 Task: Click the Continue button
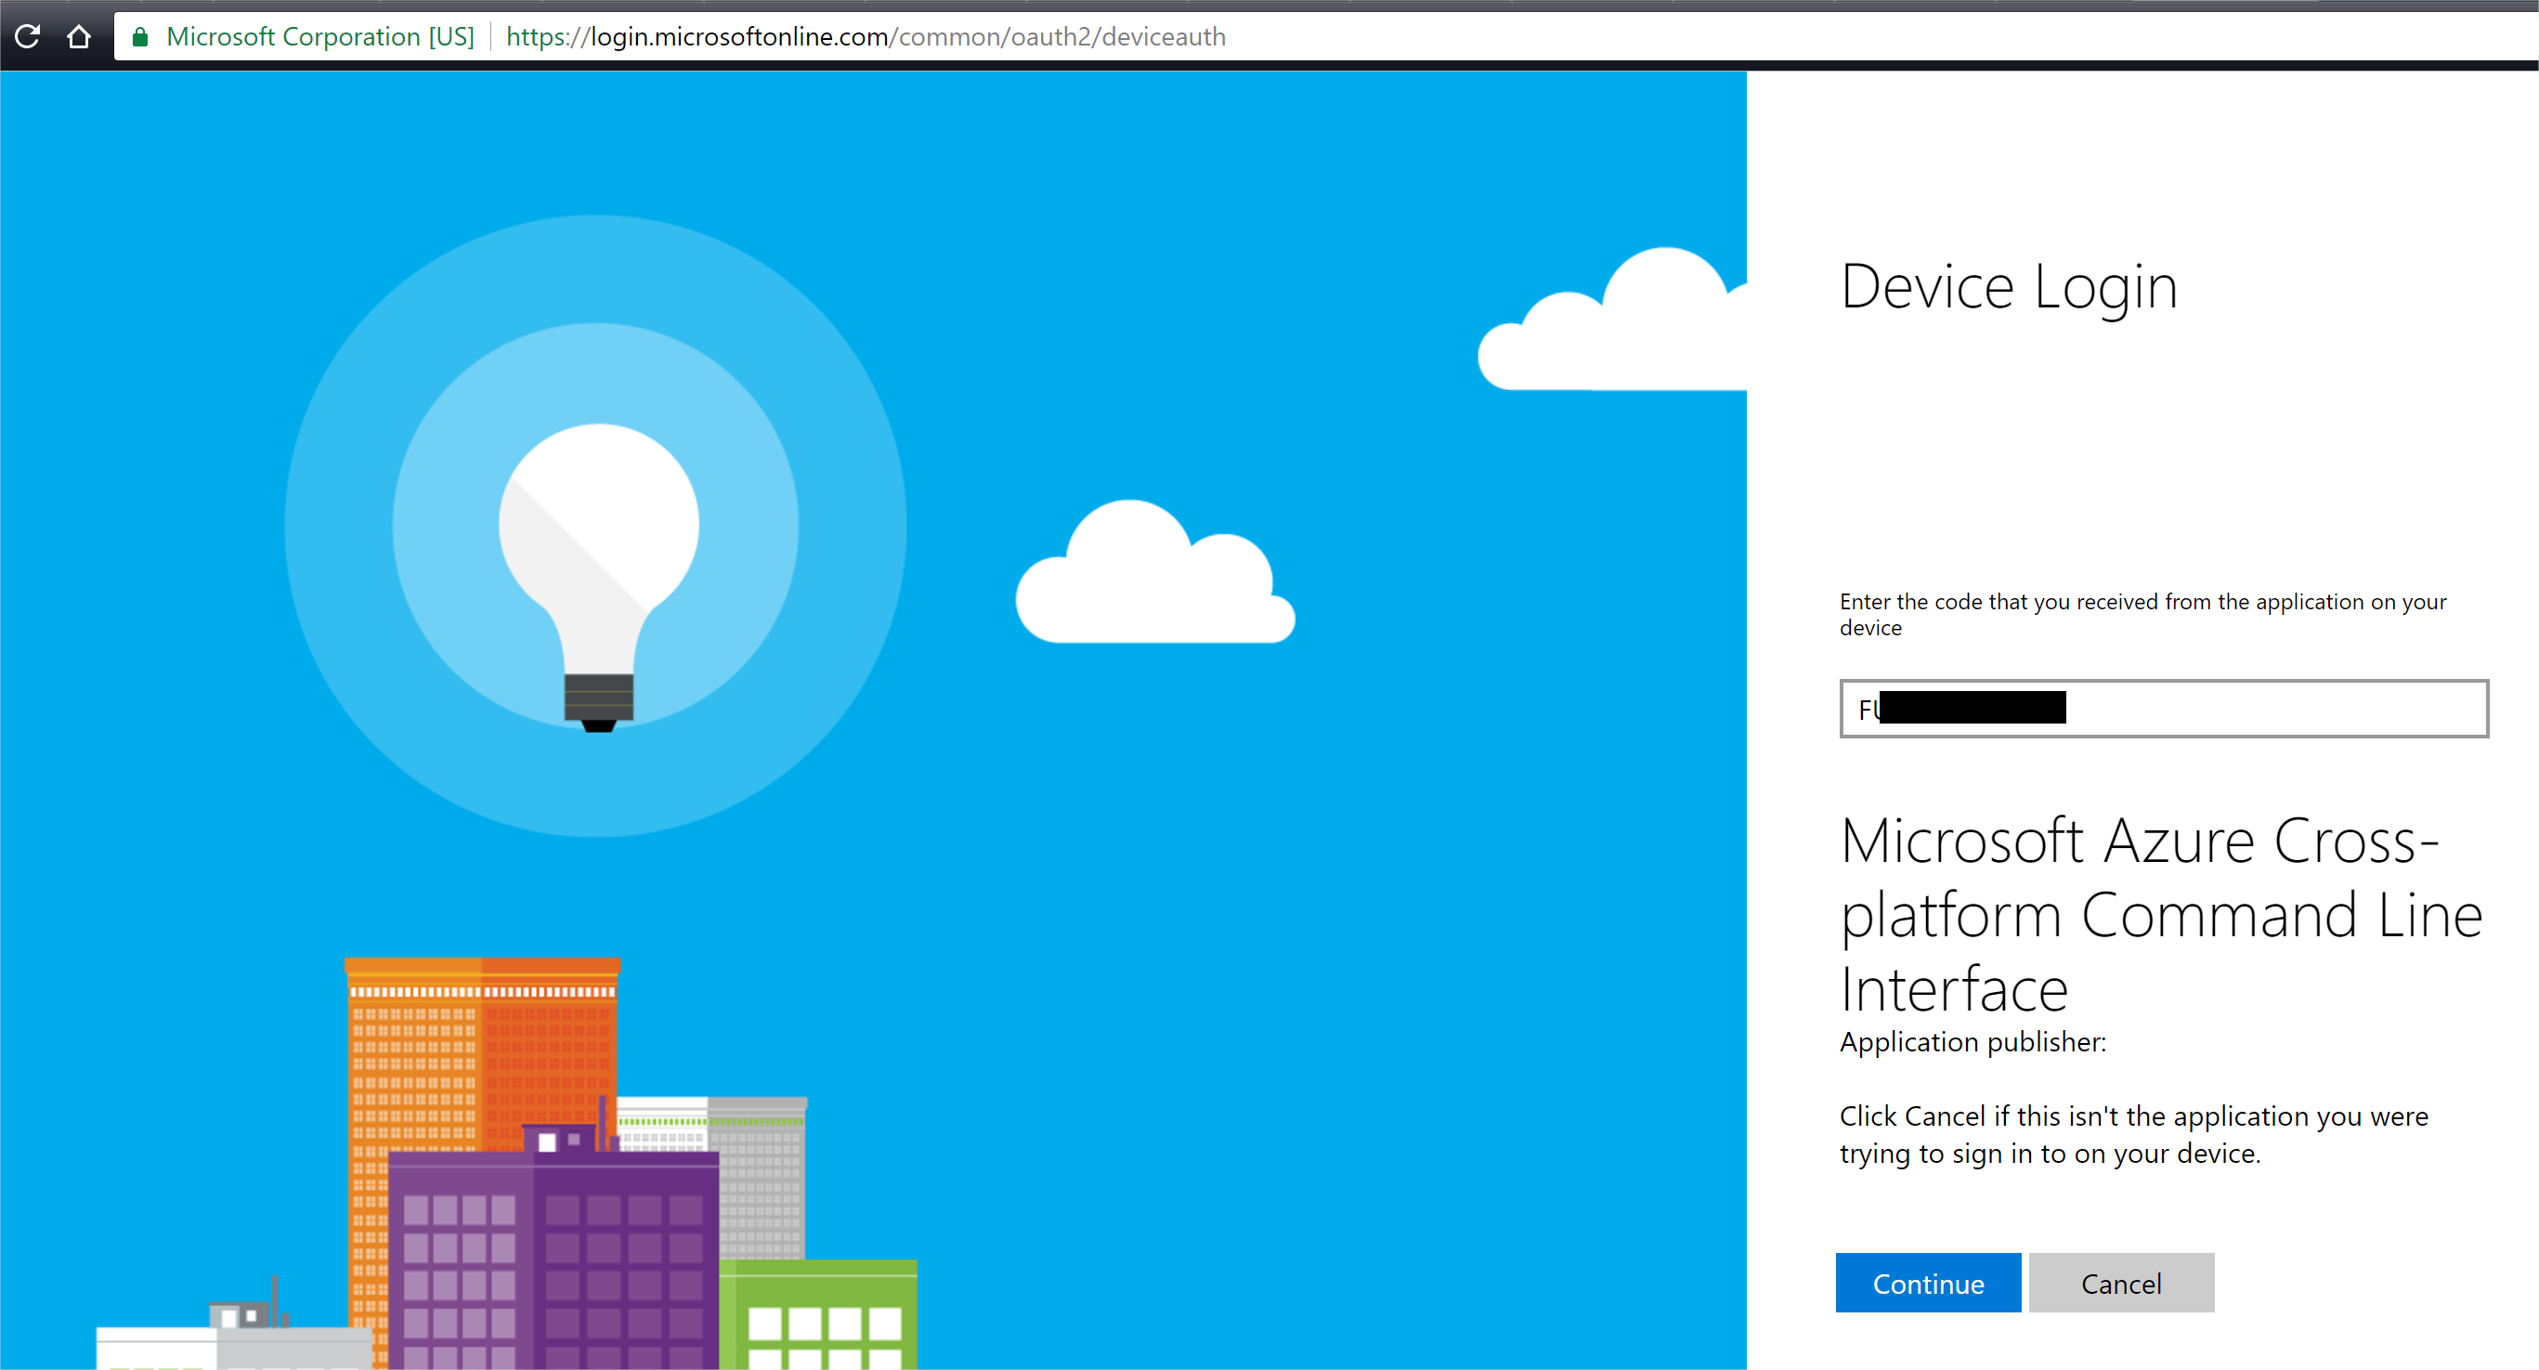pyautogui.click(x=1927, y=1283)
